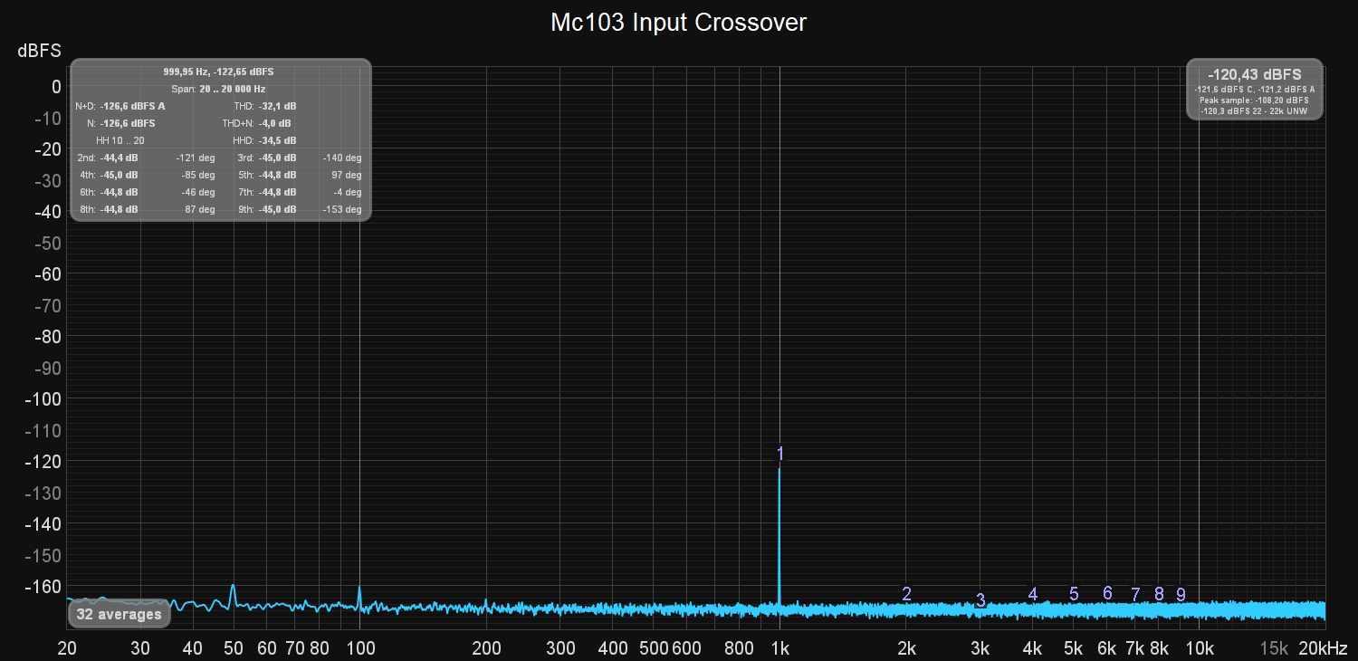Click the 7th harmonic level value
Viewport: 1358px width, 661px height.
pyautogui.click(x=277, y=192)
